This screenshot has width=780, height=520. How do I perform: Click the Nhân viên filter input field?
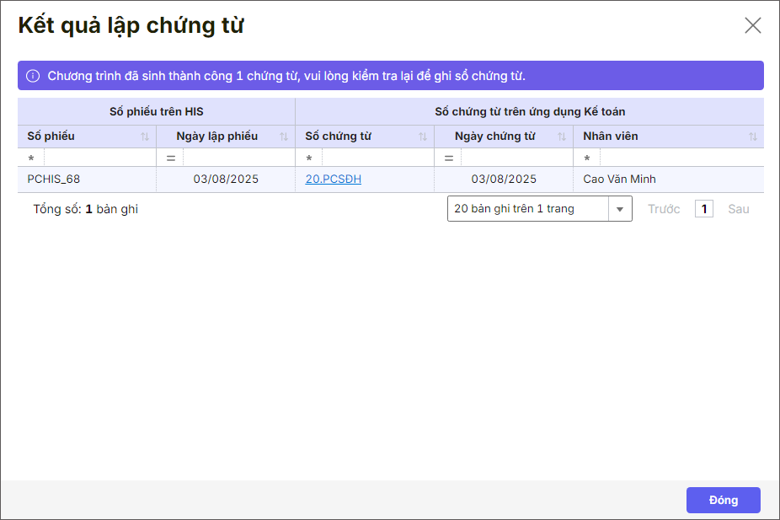tap(681, 158)
